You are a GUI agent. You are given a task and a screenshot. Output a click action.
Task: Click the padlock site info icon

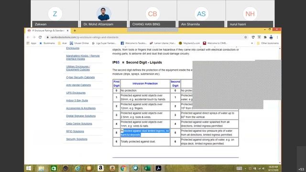pos(47,37)
